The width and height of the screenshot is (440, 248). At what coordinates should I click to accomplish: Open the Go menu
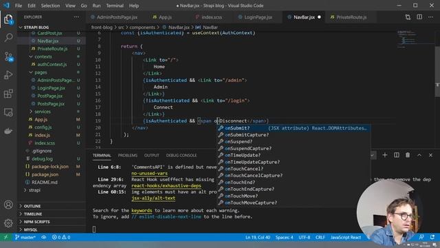84,6
